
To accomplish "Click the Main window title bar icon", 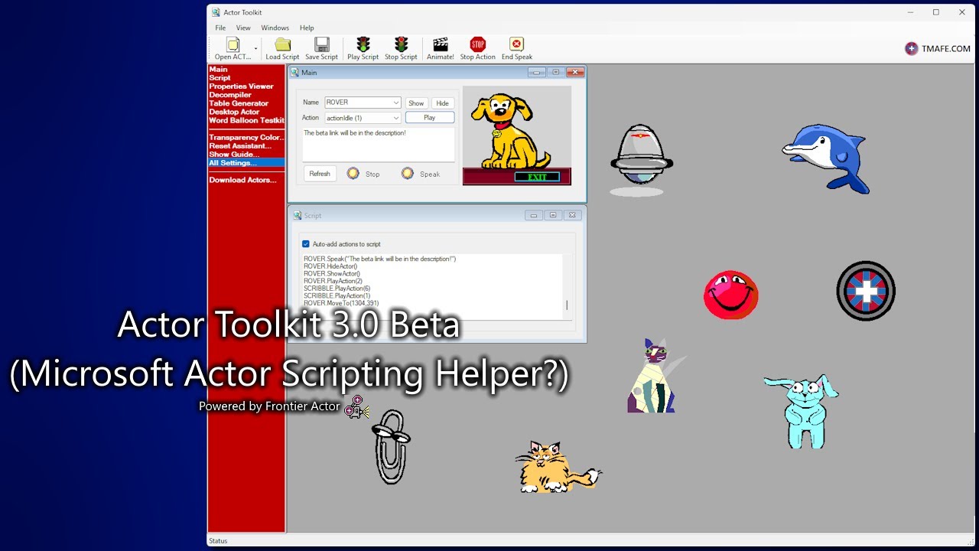I will click(x=294, y=73).
